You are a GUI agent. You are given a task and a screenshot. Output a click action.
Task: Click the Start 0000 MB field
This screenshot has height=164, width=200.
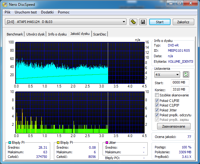tap(180, 82)
